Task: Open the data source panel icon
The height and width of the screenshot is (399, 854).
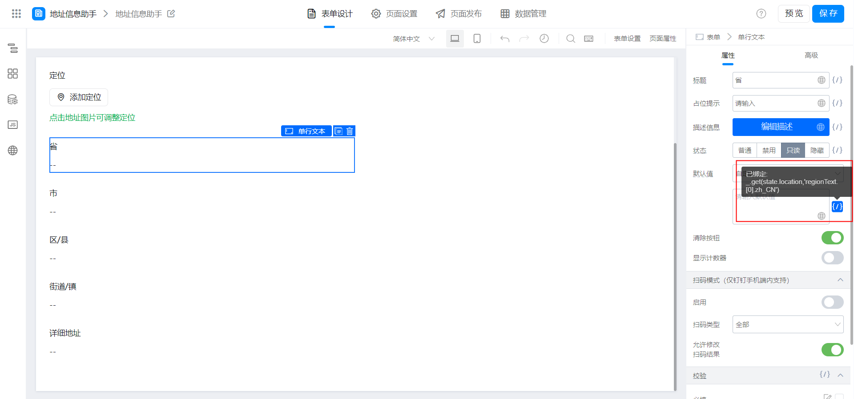Action: [x=13, y=100]
